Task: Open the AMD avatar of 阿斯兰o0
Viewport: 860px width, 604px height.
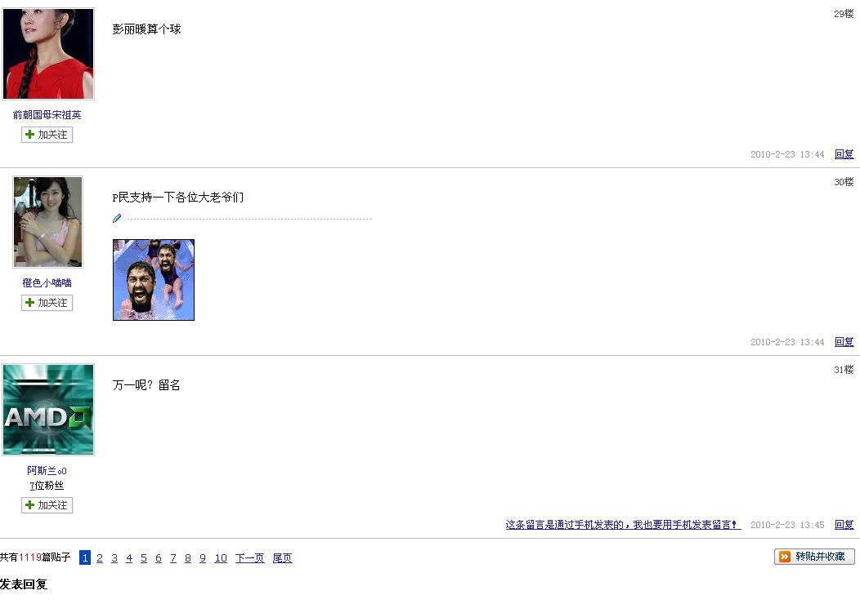Action: click(x=48, y=410)
